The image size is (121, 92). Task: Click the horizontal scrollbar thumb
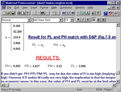7,85
